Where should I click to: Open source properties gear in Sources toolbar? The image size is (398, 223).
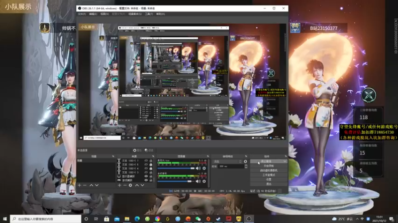pyautogui.click(x=130, y=185)
